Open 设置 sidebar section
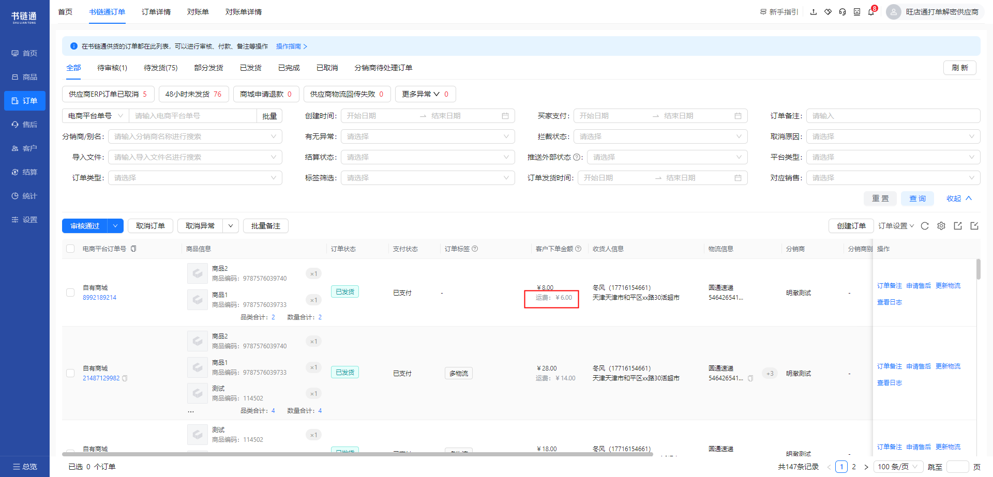The width and height of the screenshot is (993, 477). tap(24, 220)
